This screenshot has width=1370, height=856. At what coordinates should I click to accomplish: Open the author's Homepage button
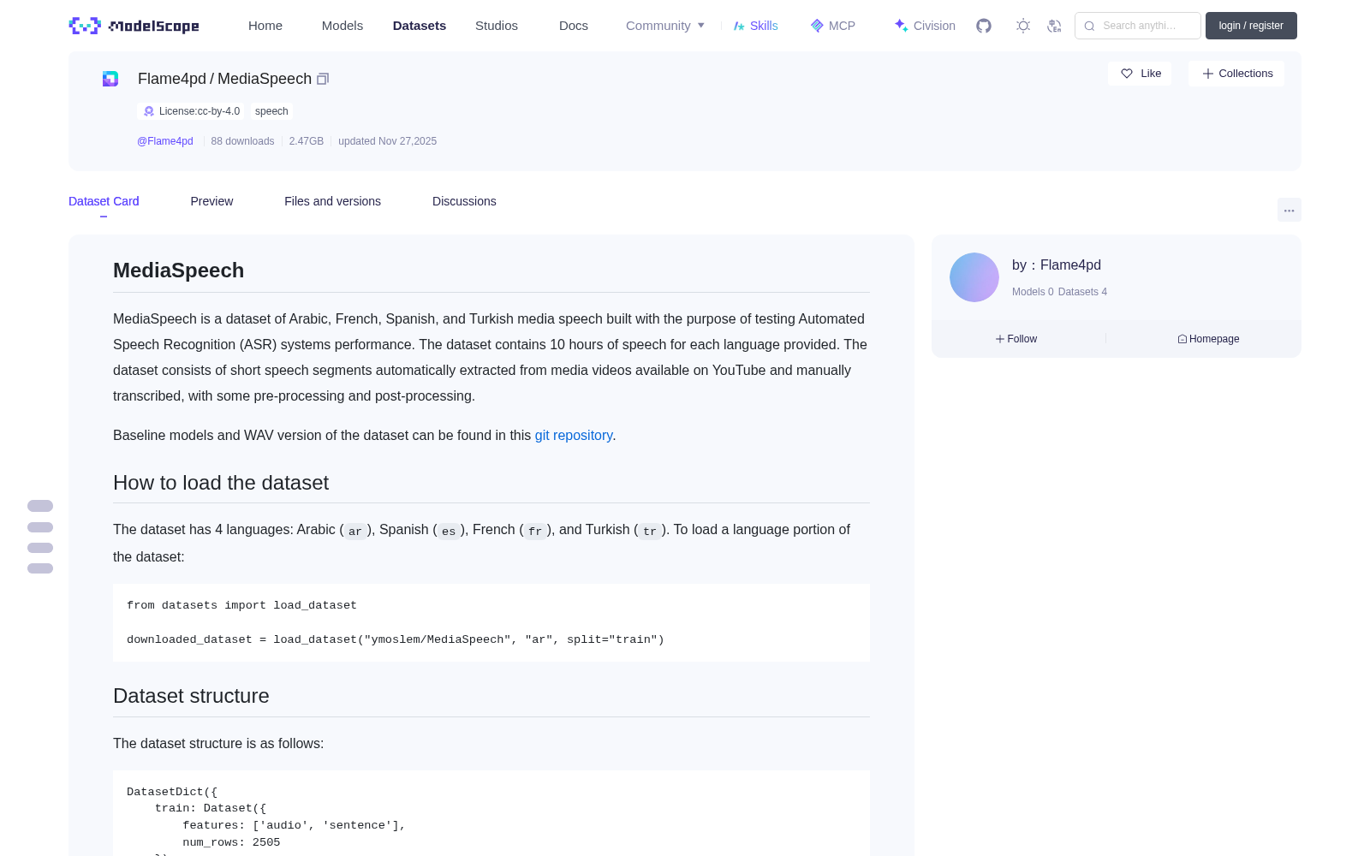[x=1208, y=339]
